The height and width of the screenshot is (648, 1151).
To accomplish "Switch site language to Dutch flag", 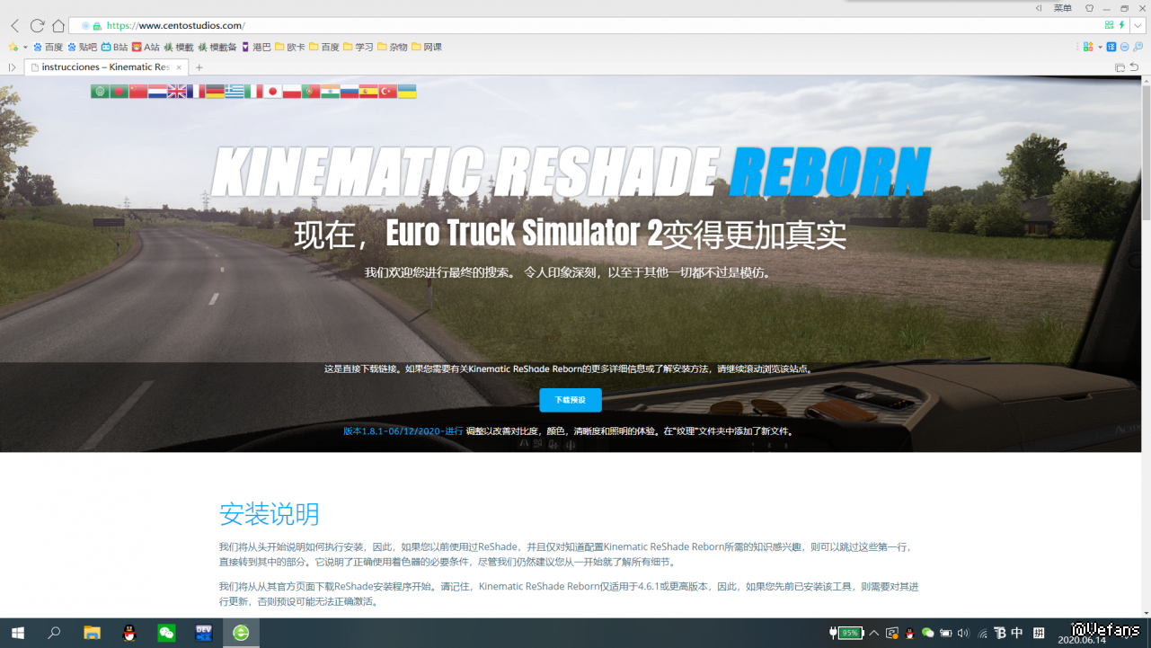I will tap(157, 91).
